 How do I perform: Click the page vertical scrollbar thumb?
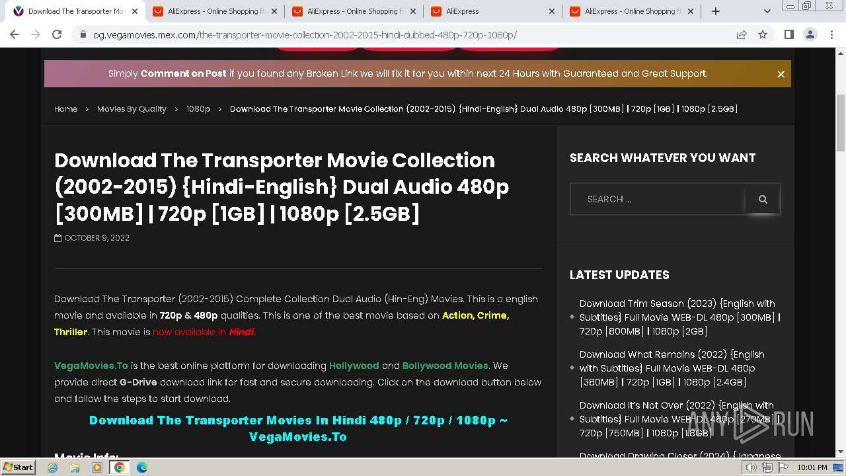tap(841, 123)
